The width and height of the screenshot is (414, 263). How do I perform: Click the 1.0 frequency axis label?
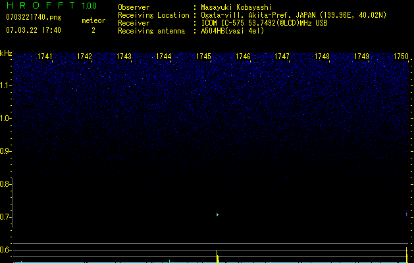point(6,118)
